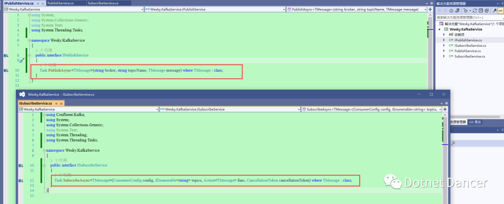The width and height of the screenshot is (504, 204).
Task: Select SubscribeService.cs in Solution Explorer
Action: [469, 56]
